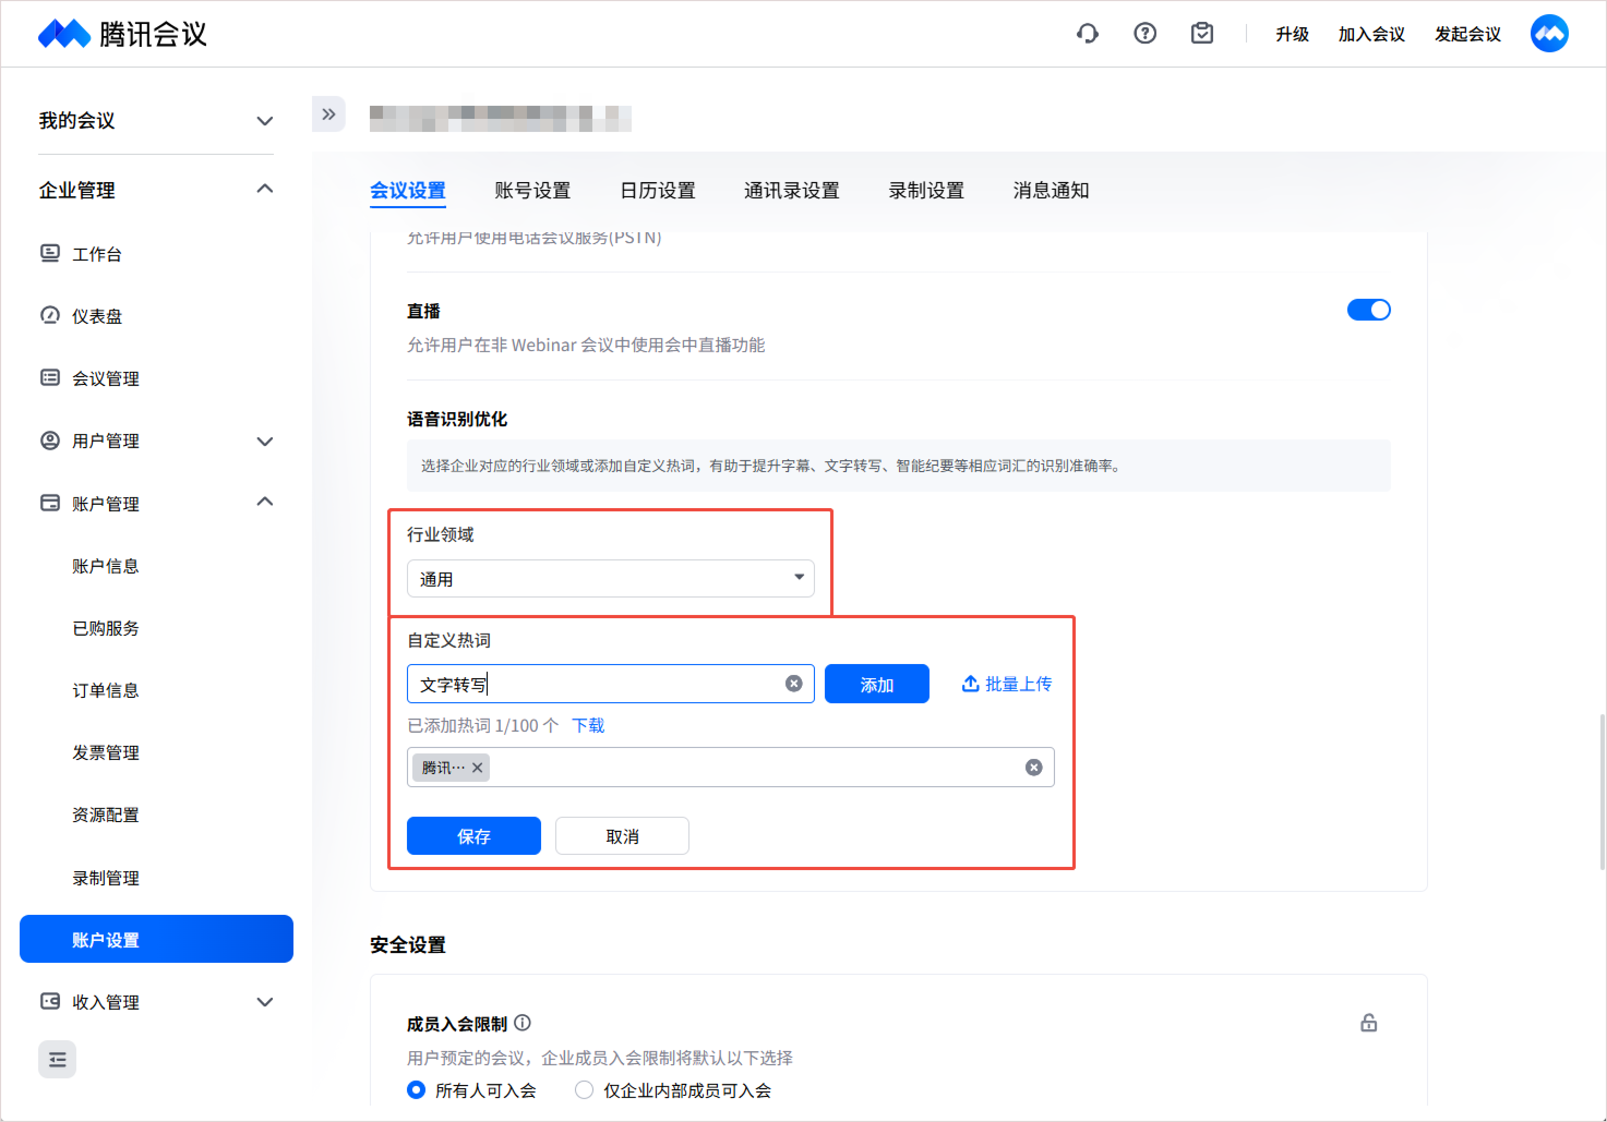Remove the 腾讯 hot word tag
1607x1122 pixels.
(477, 767)
